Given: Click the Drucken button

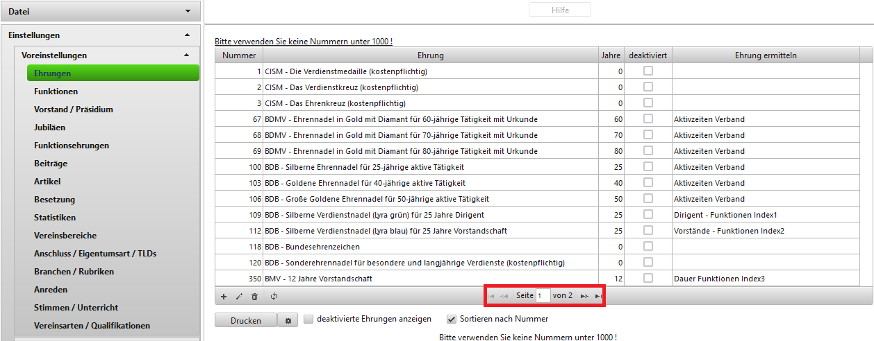Looking at the screenshot, I should pyautogui.click(x=246, y=320).
